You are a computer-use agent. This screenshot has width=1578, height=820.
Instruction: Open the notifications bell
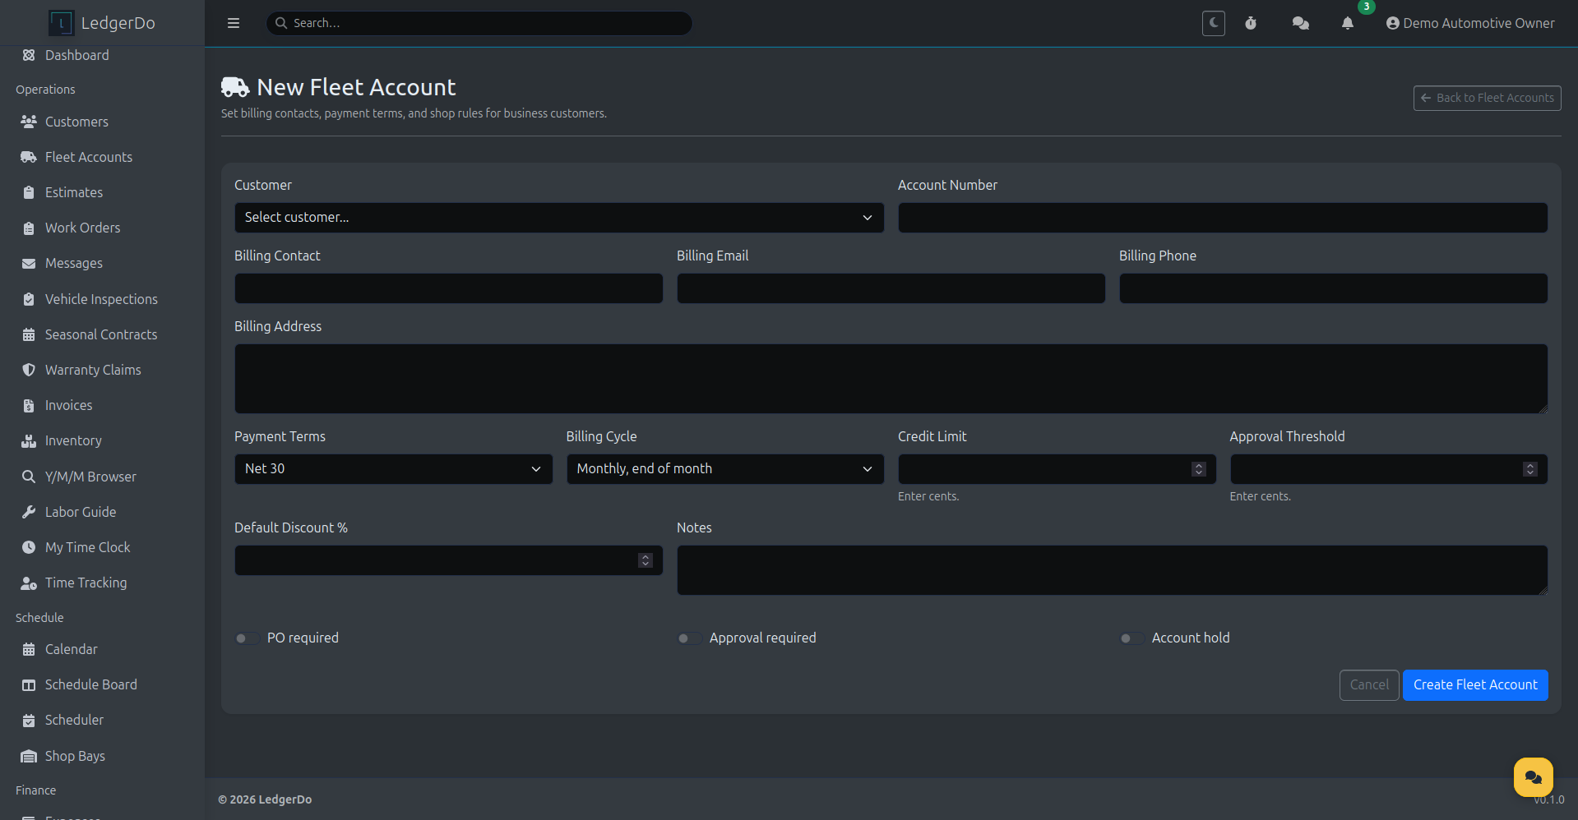point(1347,23)
